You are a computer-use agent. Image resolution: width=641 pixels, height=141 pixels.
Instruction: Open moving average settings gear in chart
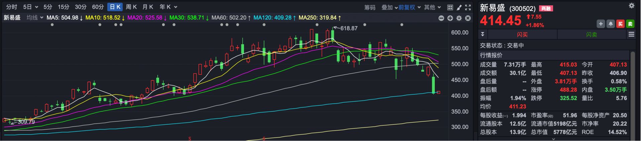coord(459,18)
